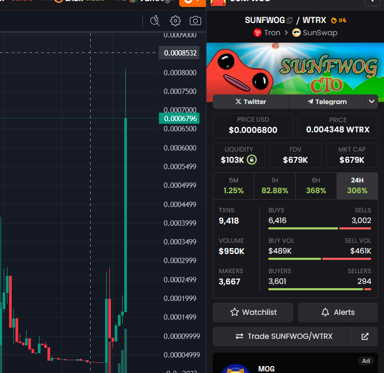
Task: Click the buy vol versus sell vol bar
Action: (x=319, y=259)
